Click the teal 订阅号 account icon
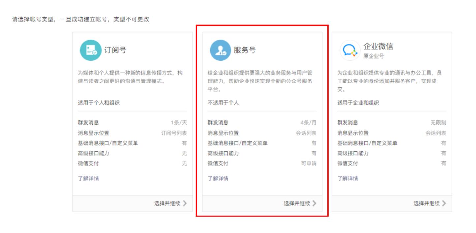This screenshot has height=233, width=476. [90, 50]
